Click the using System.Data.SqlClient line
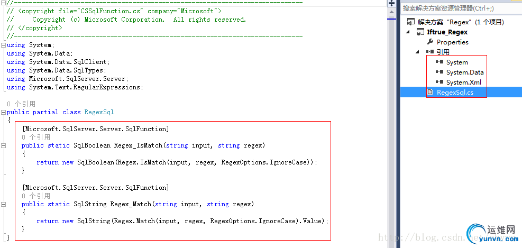 click(58, 62)
